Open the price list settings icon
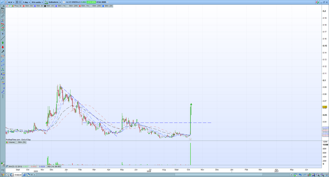Screen dimensions: 329x177 (20, 6)
